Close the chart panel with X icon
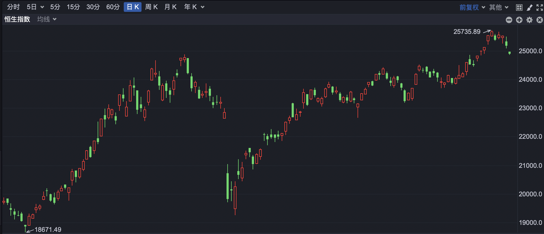 pos(540,20)
